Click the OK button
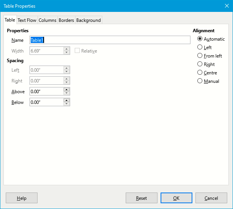This screenshot has height=209, width=233. tap(176, 198)
